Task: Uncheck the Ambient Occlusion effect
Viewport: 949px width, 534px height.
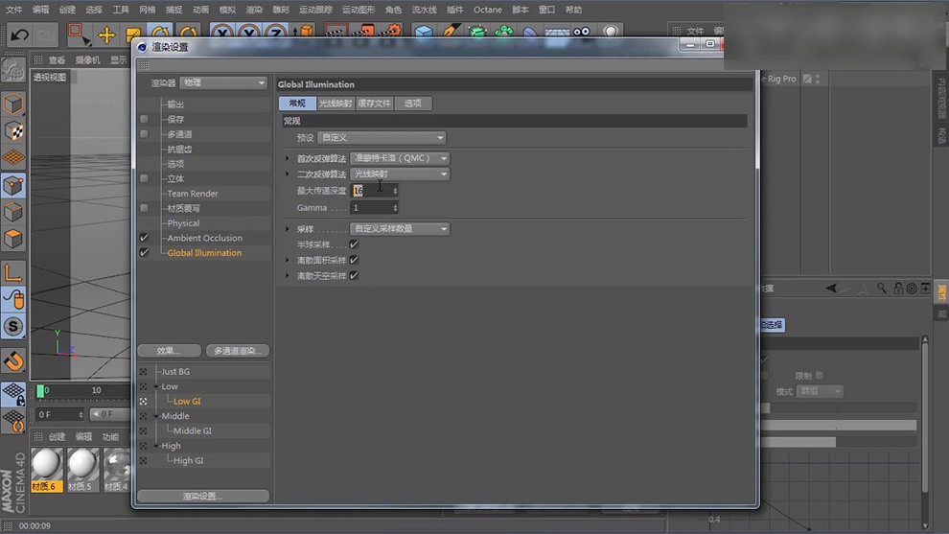Action: point(144,238)
